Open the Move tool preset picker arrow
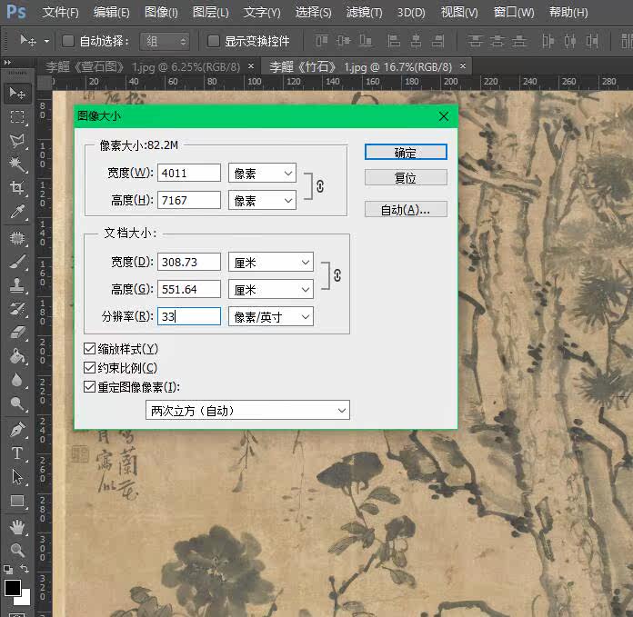This screenshot has height=617, width=633. tap(46, 41)
